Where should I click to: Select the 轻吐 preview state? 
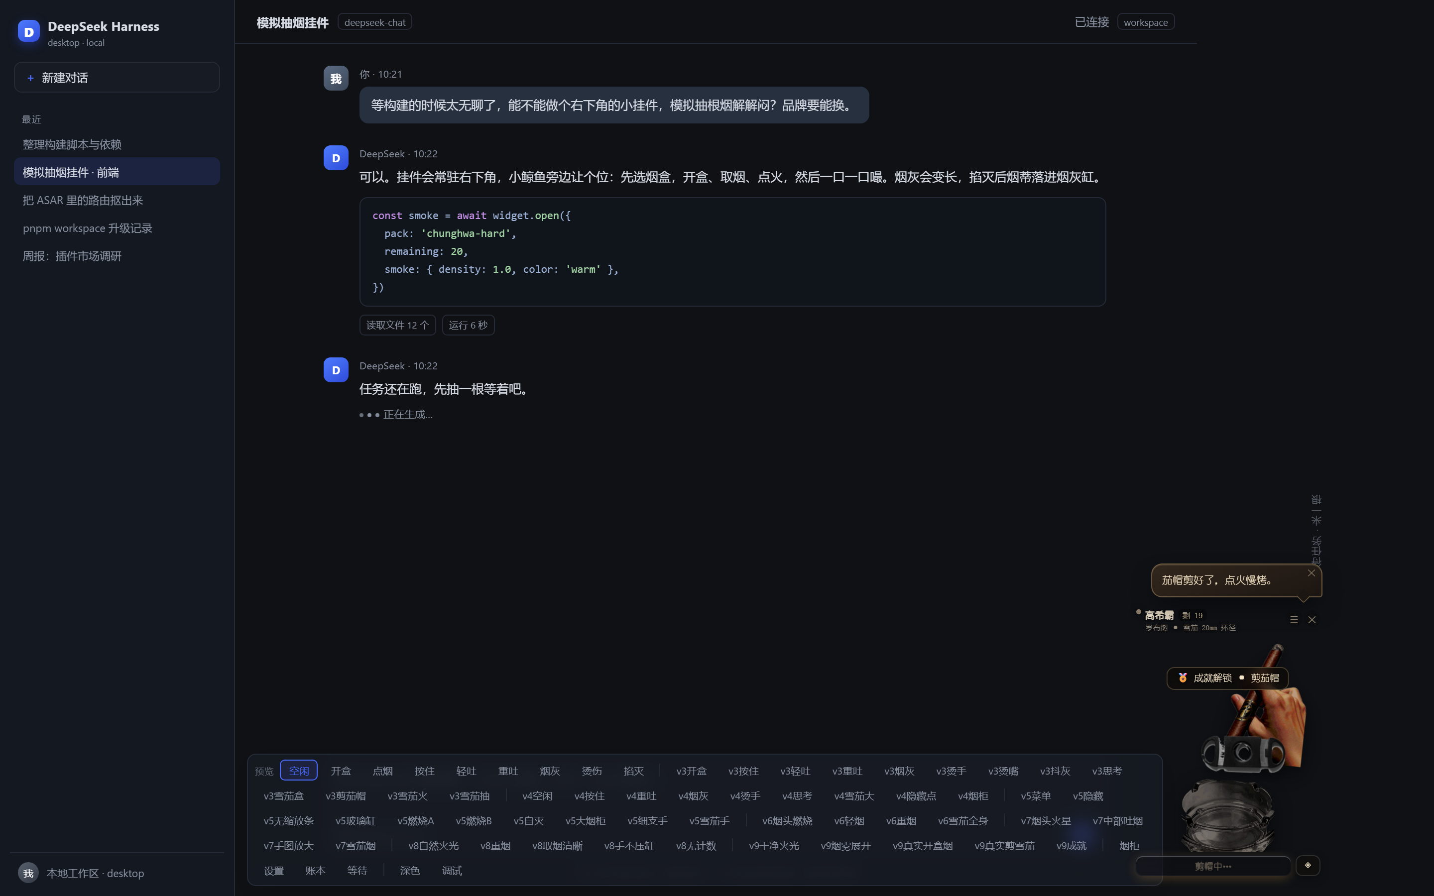coord(467,771)
